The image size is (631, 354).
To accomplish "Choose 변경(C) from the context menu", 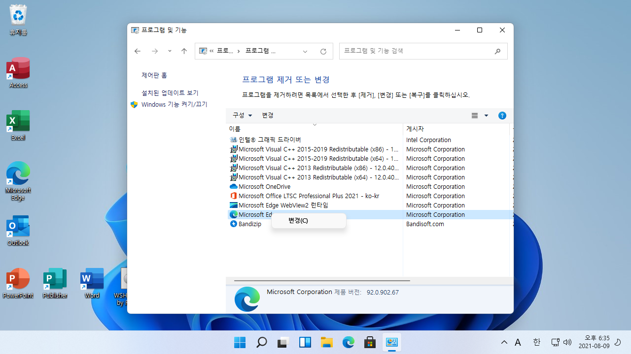I will 309,220.
